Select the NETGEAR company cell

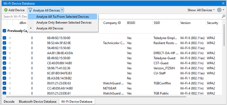tap(110, 88)
